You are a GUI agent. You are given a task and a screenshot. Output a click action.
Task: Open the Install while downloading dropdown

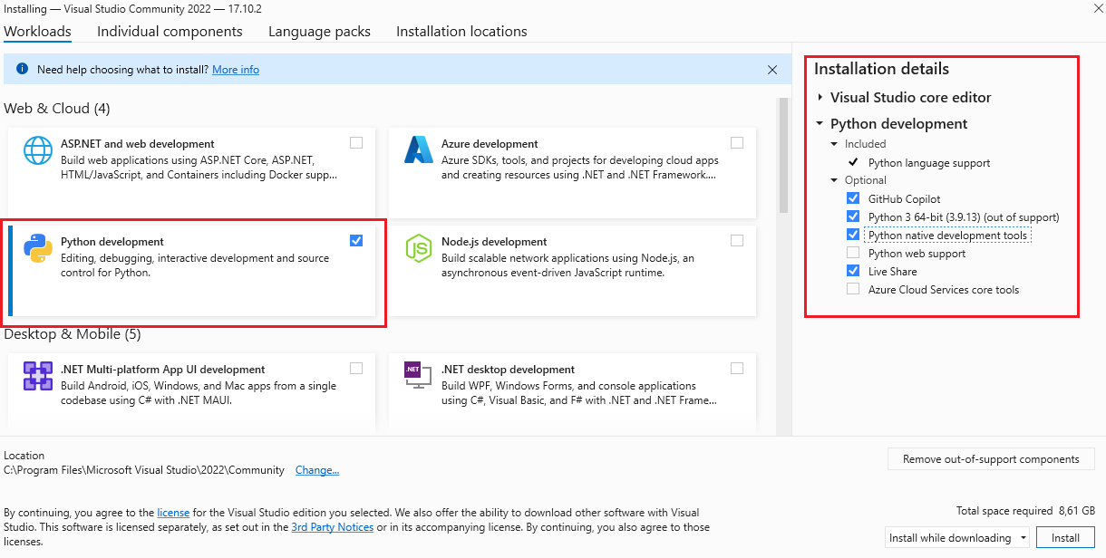pyautogui.click(x=956, y=538)
